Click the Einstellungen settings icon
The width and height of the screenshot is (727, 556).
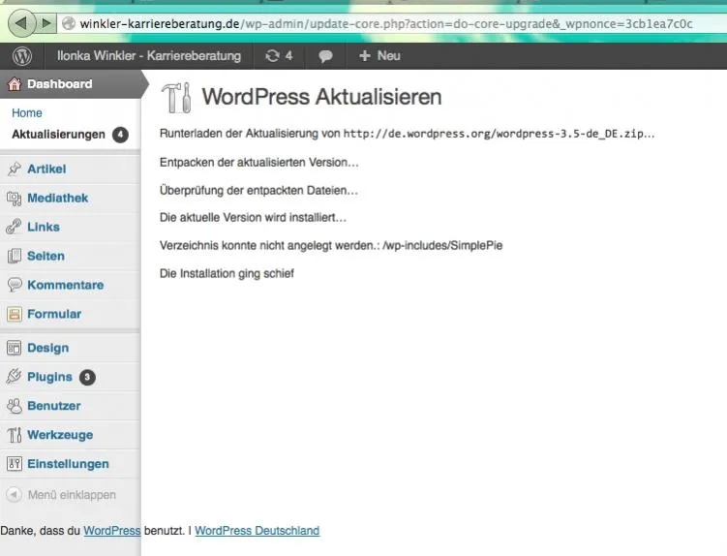coord(15,464)
